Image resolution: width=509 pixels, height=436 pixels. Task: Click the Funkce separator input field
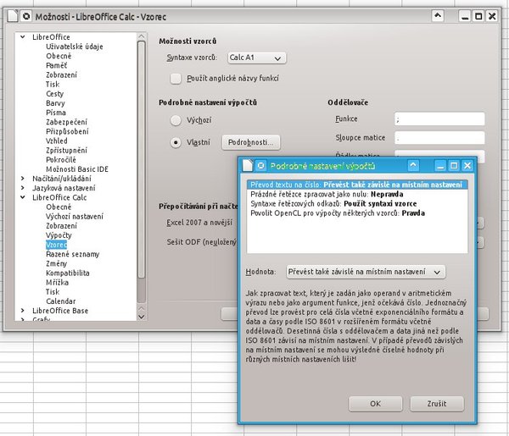point(439,119)
